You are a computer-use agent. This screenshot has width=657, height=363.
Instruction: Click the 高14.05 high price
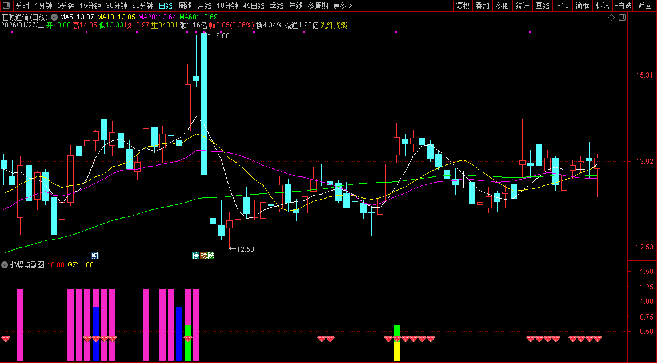(x=85, y=25)
